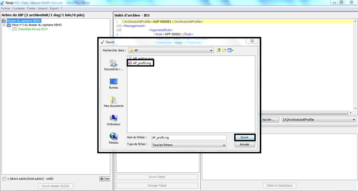The height and width of the screenshot is (191, 358).
Task: Click the Up One Level folder icon
Action: 219,50
